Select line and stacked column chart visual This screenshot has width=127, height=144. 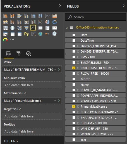12,22
